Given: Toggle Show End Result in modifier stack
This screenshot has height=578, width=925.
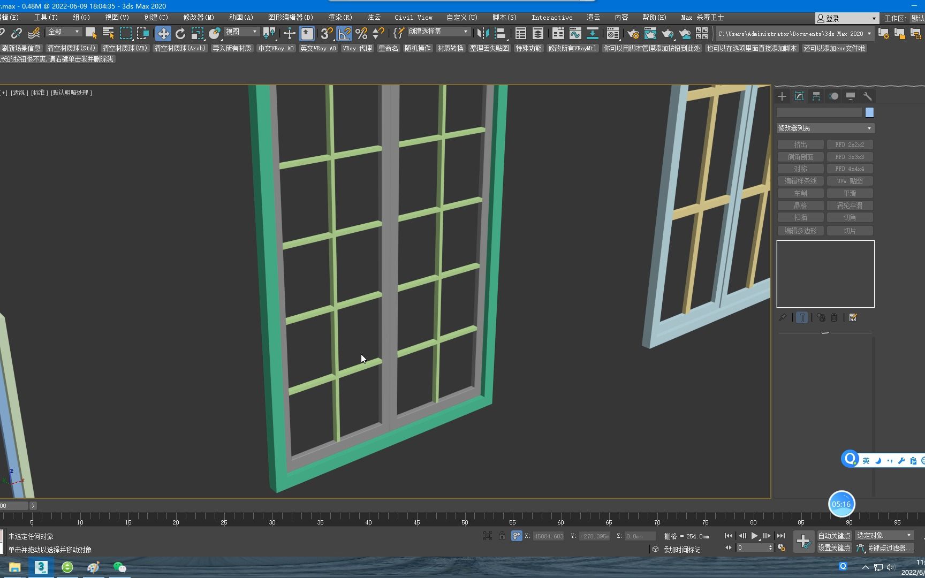Looking at the screenshot, I should coord(802,318).
